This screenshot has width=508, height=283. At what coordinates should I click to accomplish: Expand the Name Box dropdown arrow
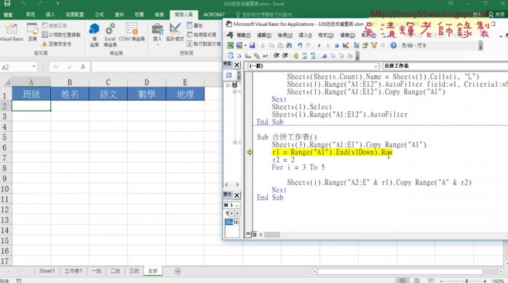click(33, 67)
